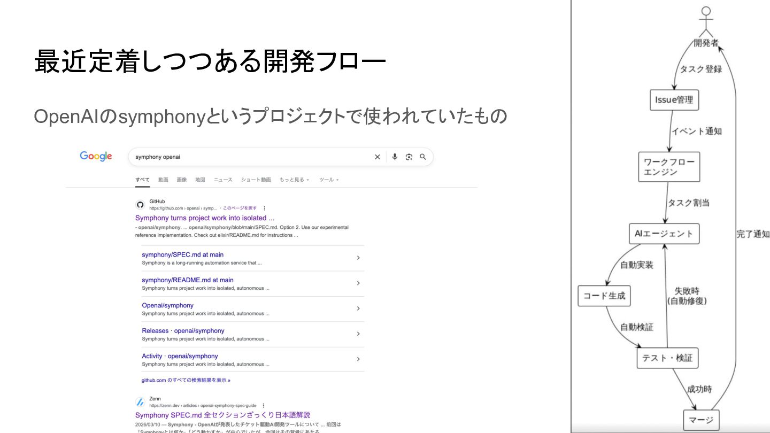Click the developer stick figure in diagram
Image resolution: width=770 pixels, height=433 pixels.
tap(706, 22)
